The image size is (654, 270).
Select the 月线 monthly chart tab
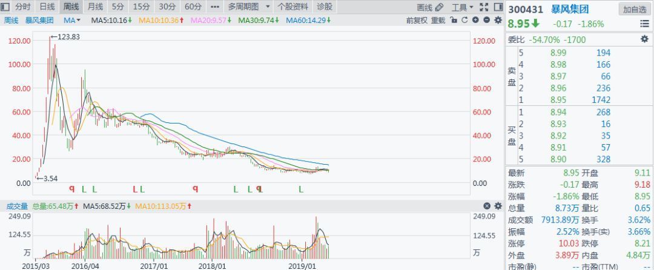coord(96,7)
